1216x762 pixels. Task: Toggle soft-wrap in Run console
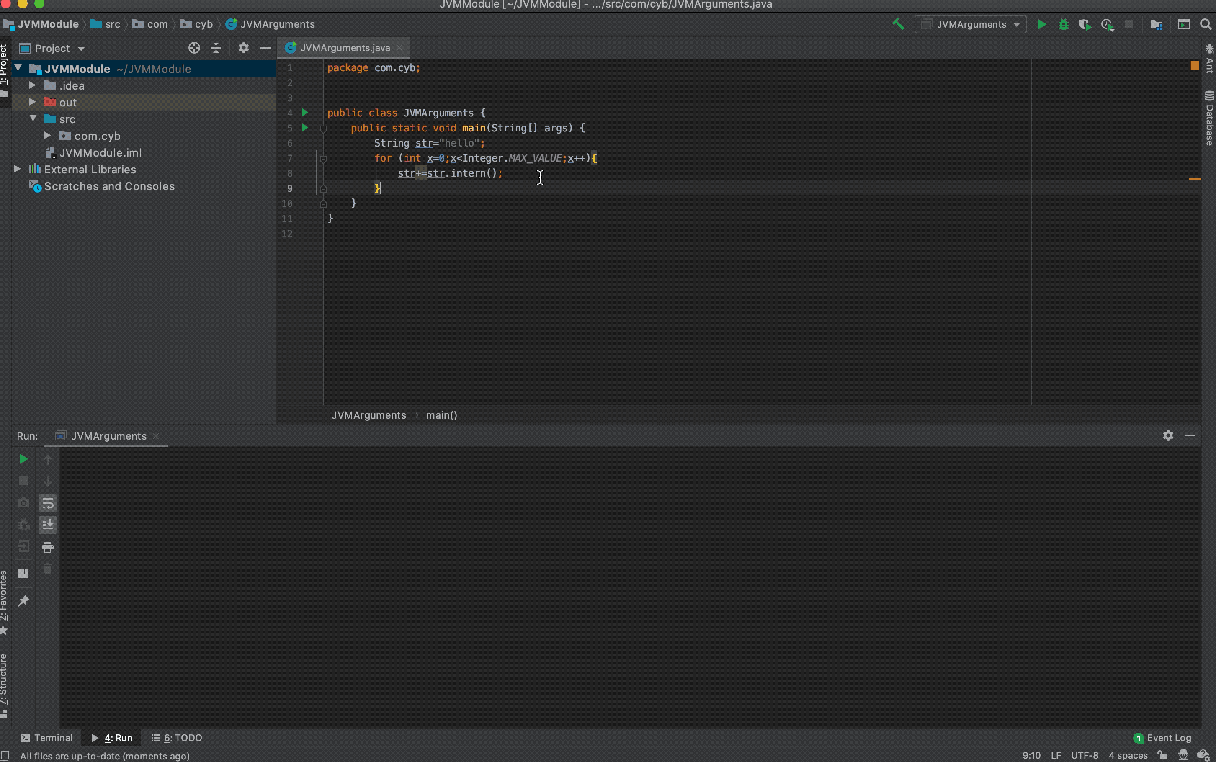48,503
